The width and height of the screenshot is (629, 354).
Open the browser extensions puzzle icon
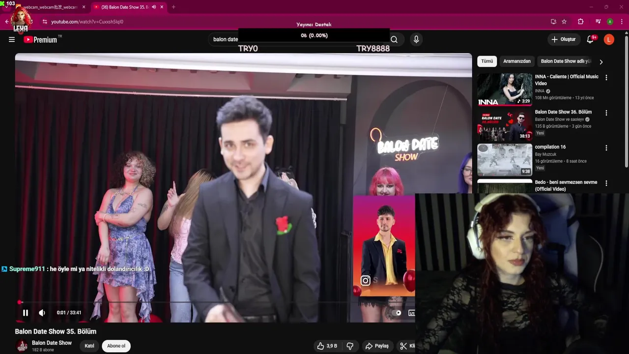click(580, 22)
